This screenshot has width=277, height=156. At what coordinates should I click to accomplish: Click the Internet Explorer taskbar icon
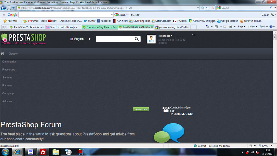pos(17,152)
